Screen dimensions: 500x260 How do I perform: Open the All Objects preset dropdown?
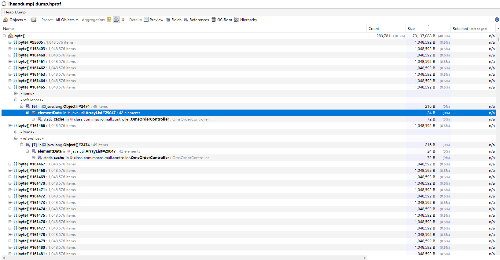pyautogui.click(x=67, y=20)
